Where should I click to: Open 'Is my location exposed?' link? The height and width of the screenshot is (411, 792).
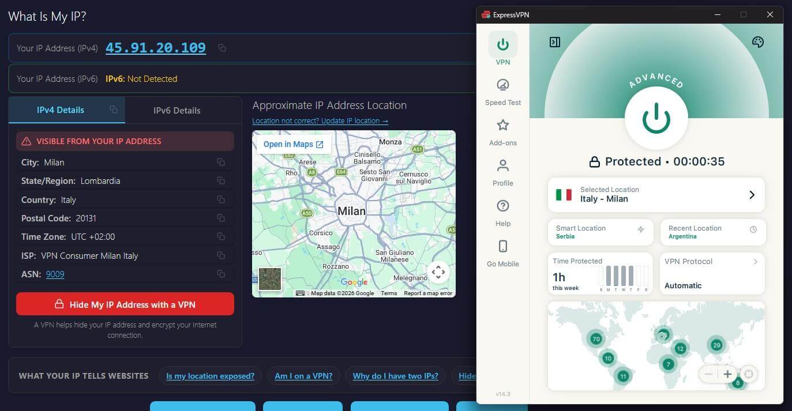click(x=210, y=376)
